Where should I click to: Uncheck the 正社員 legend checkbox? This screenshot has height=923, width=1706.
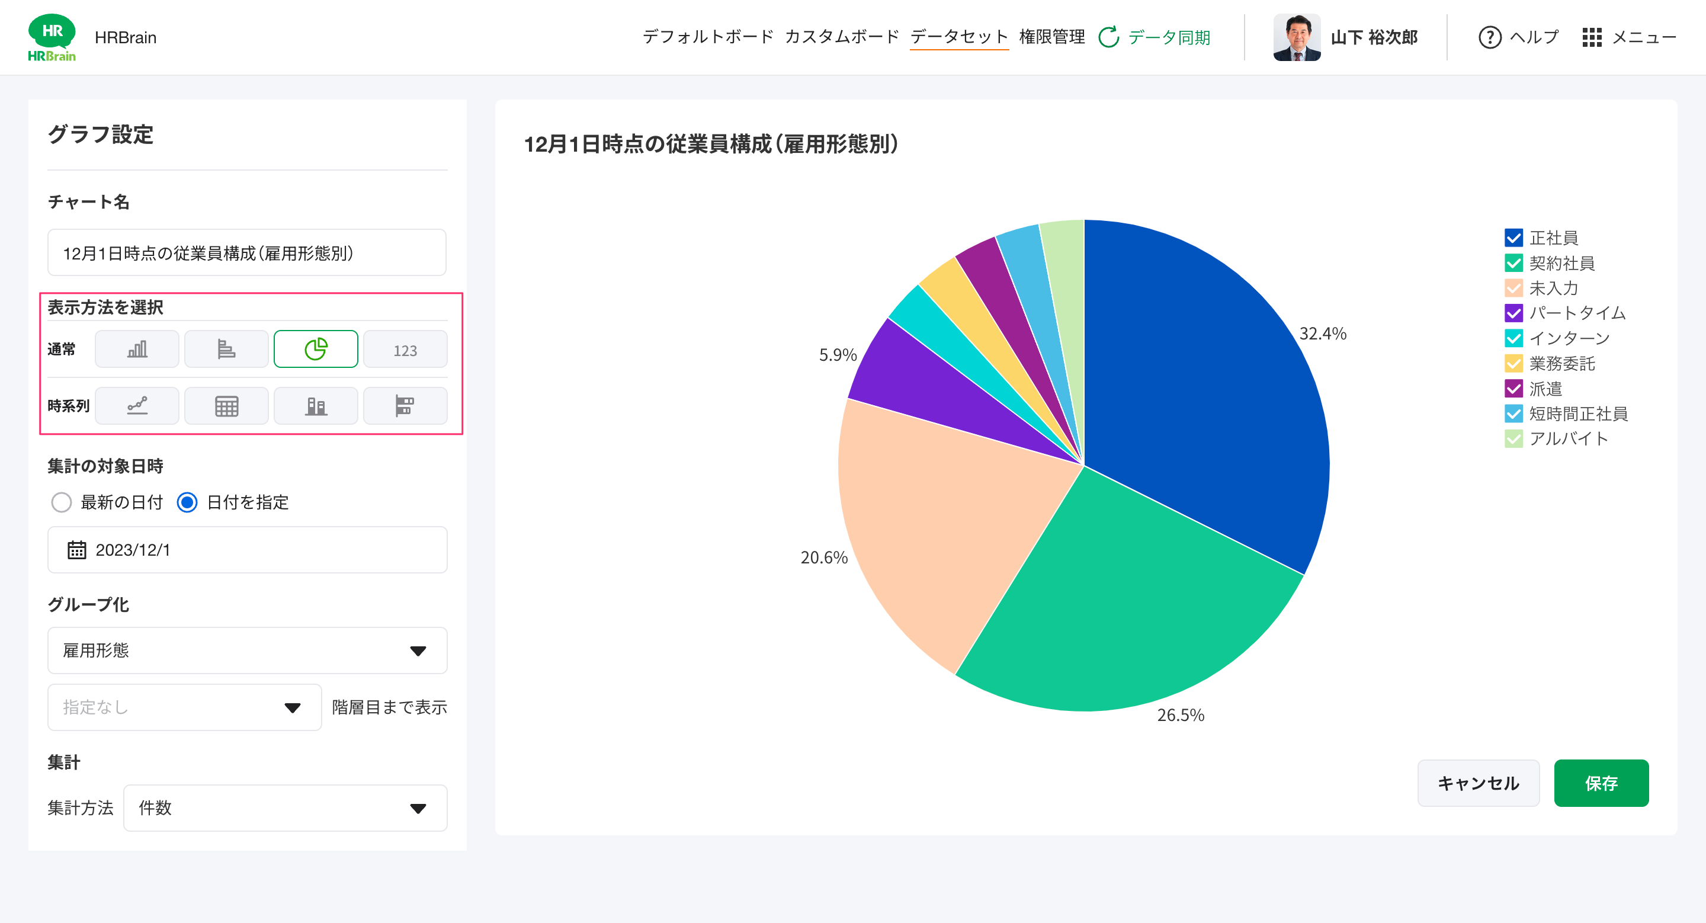pyautogui.click(x=1513, y=238)
